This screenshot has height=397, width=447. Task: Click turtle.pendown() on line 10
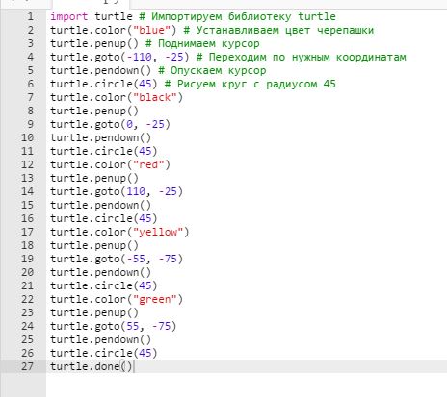point(101,137)
